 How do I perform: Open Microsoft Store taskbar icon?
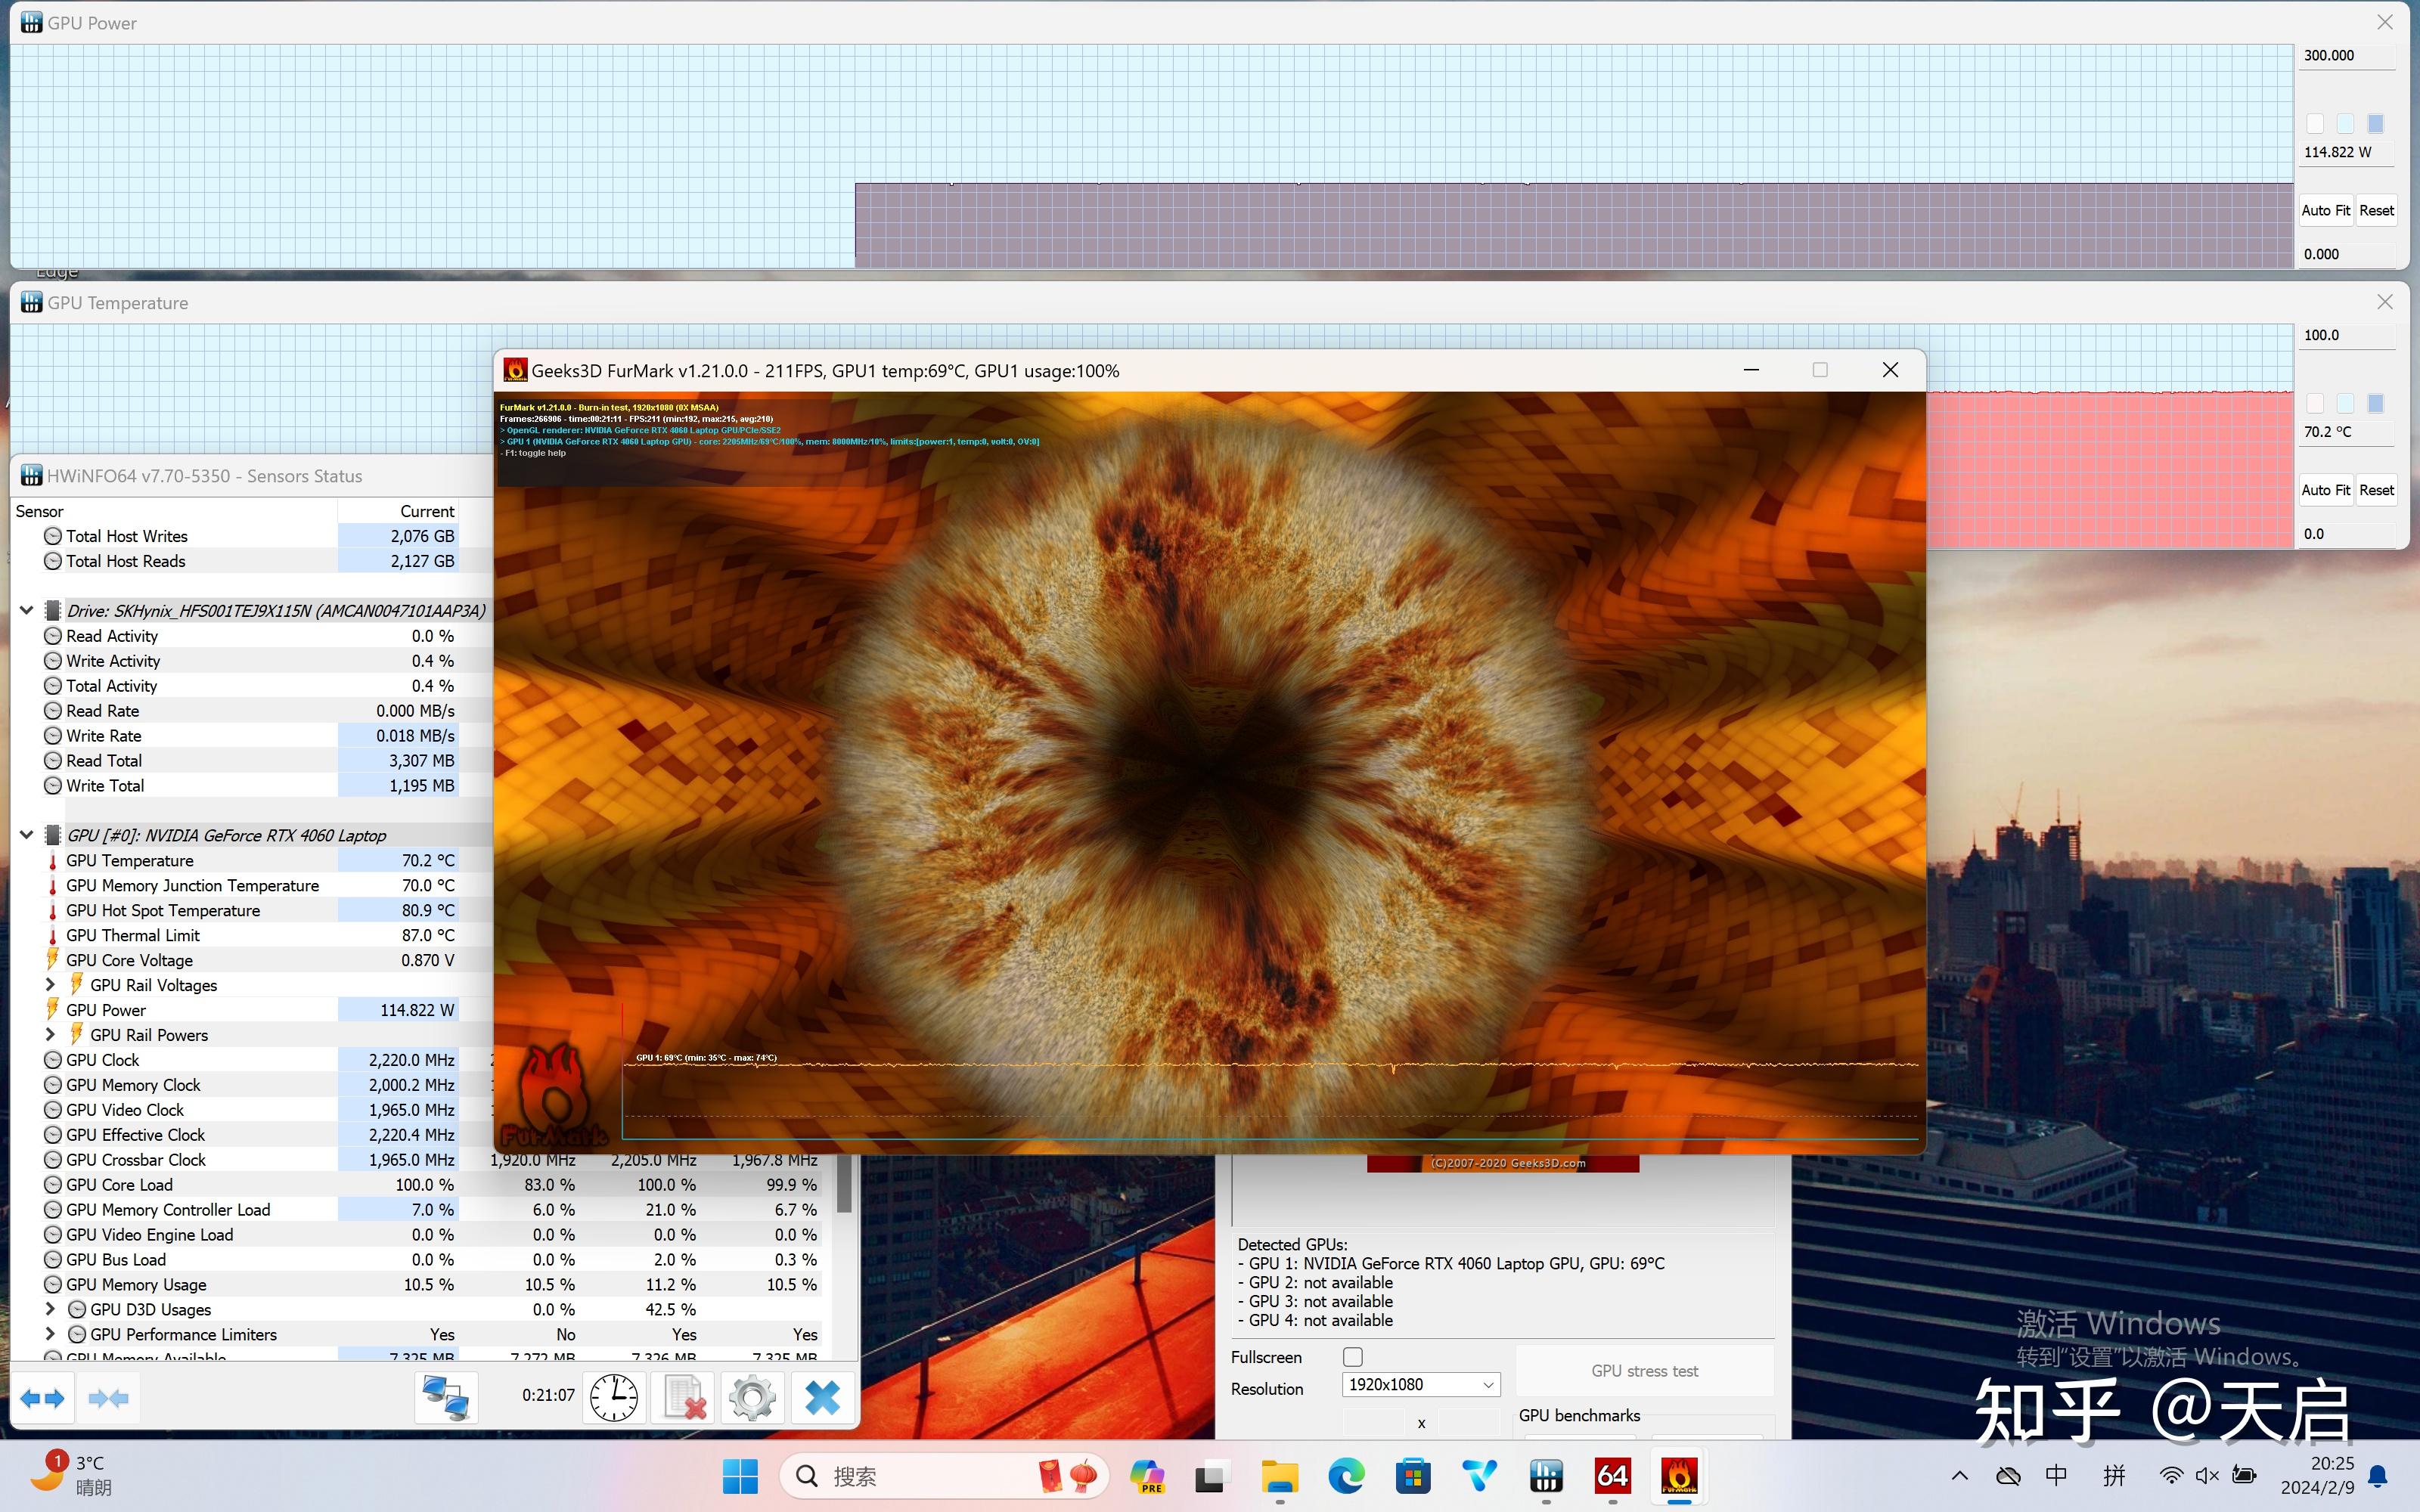[x=1412, y=1476]
